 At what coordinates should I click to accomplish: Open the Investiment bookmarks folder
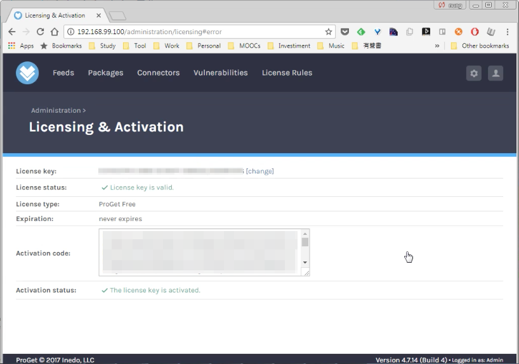tap(289, 46)
